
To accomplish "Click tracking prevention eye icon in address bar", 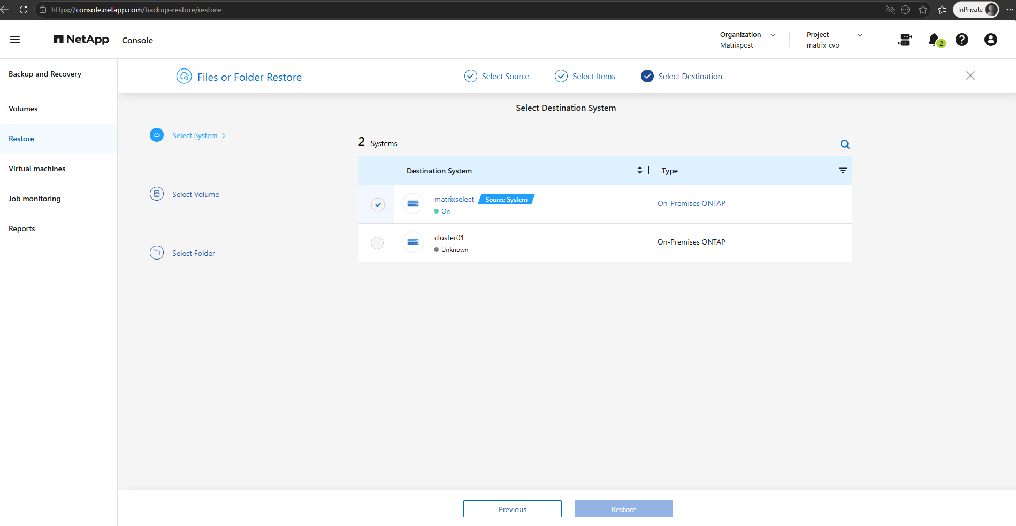I will coord(890,10).
